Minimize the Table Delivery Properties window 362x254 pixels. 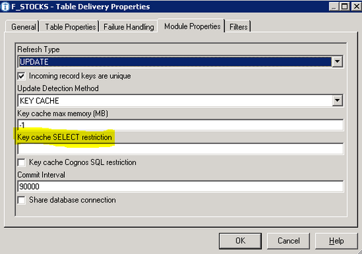point(334,7)
